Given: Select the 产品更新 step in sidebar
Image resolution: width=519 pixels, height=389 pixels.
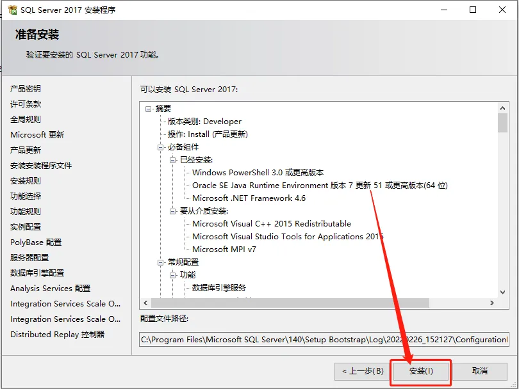Looking at the screenshot, I should click(26, 150).
